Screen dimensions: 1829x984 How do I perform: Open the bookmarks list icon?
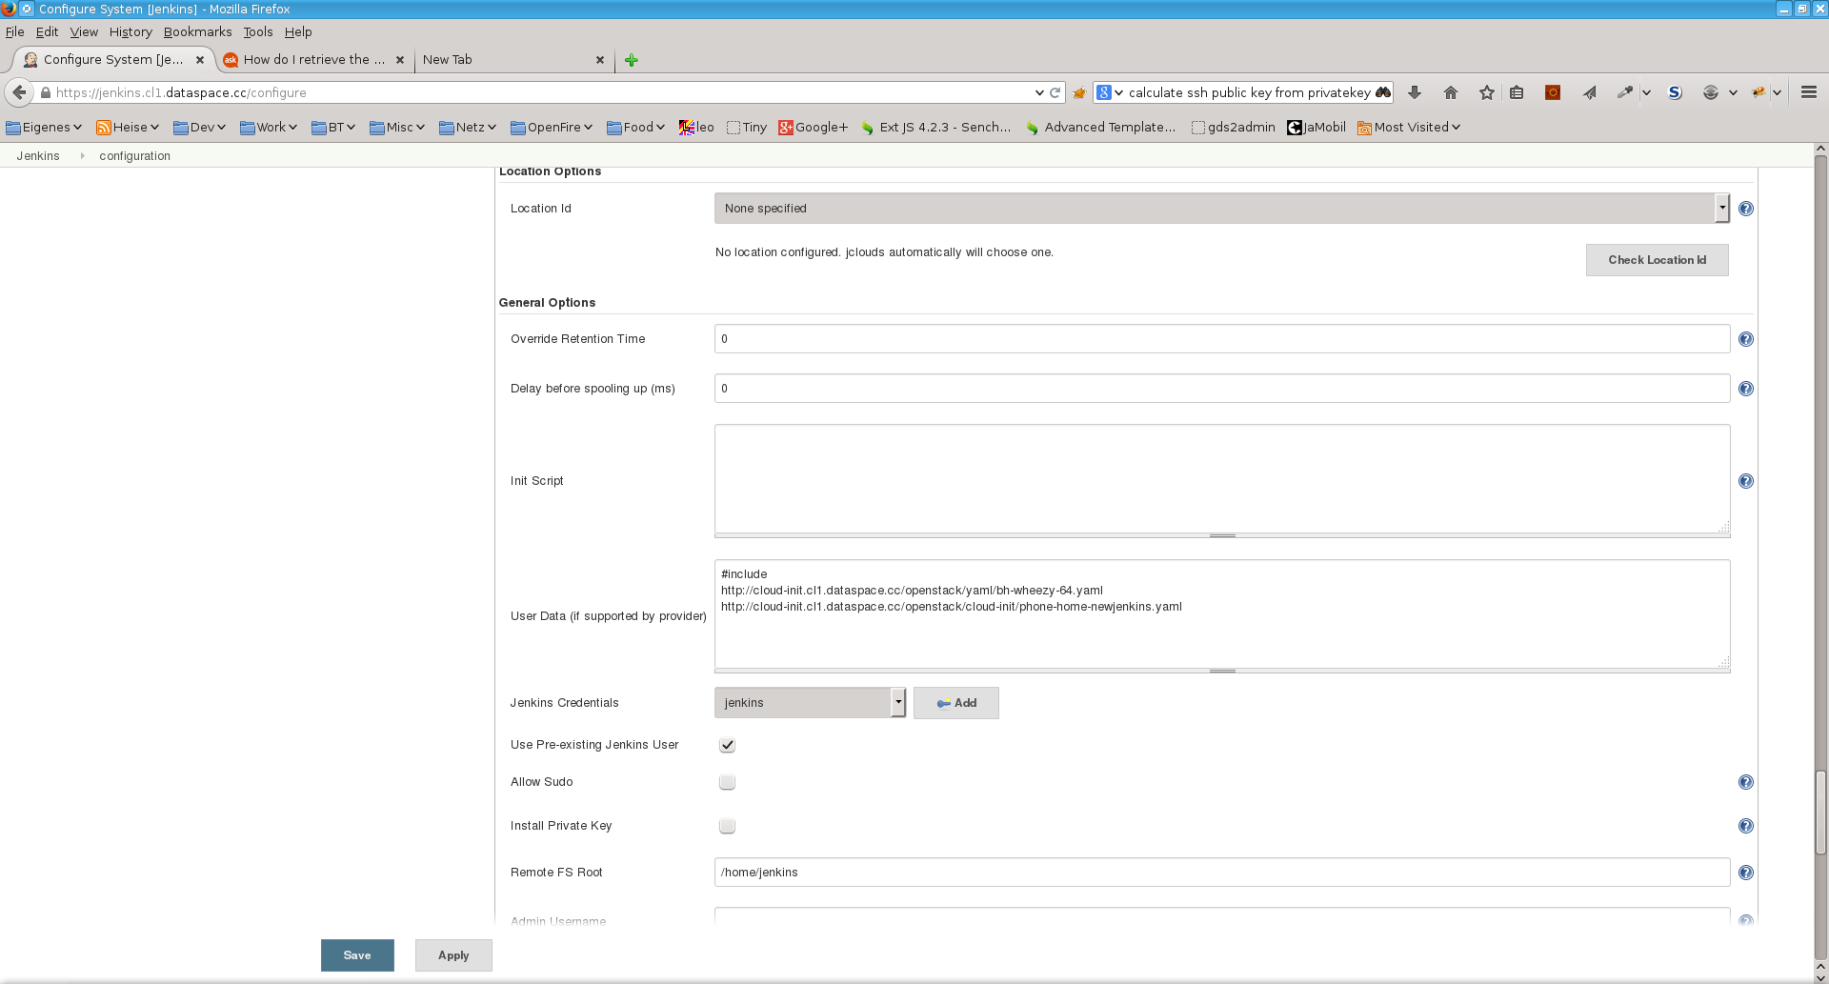pyautogui.click(x=1517, y=92)
